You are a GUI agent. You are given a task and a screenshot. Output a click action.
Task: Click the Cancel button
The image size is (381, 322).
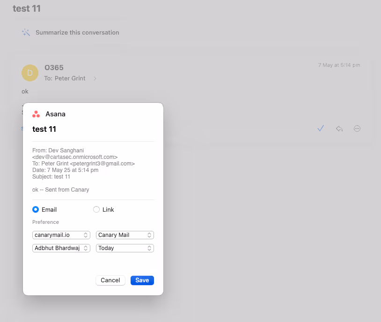pos(110,280)
